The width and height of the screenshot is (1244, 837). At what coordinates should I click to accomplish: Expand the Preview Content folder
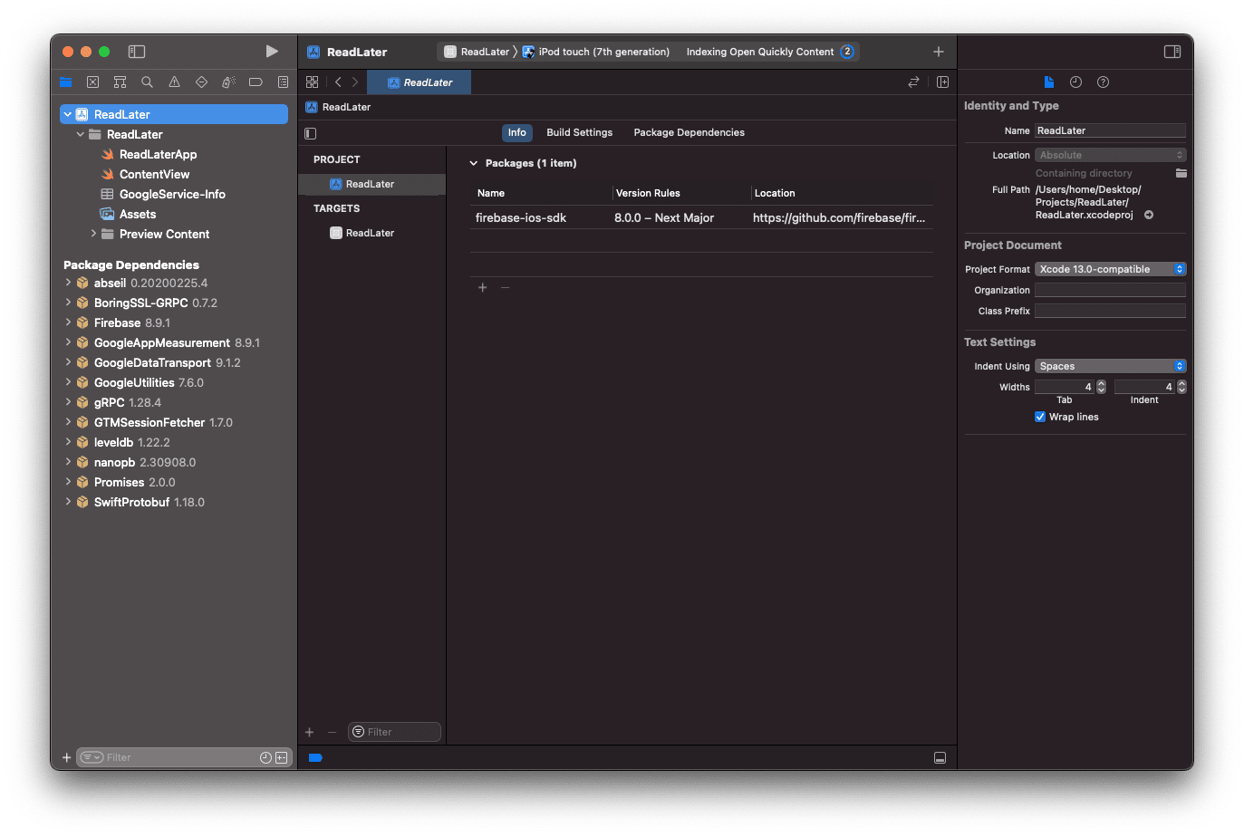(93, 235)
